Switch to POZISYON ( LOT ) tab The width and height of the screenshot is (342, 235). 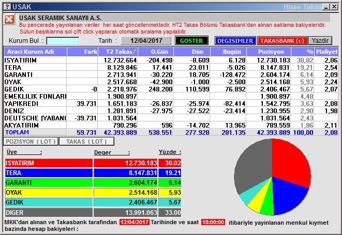click(x=31, y=142)
